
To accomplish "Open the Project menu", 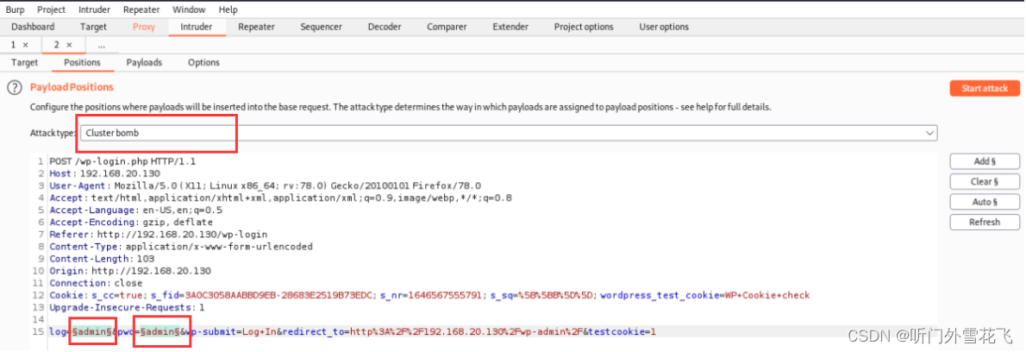I will click(51, 9).
